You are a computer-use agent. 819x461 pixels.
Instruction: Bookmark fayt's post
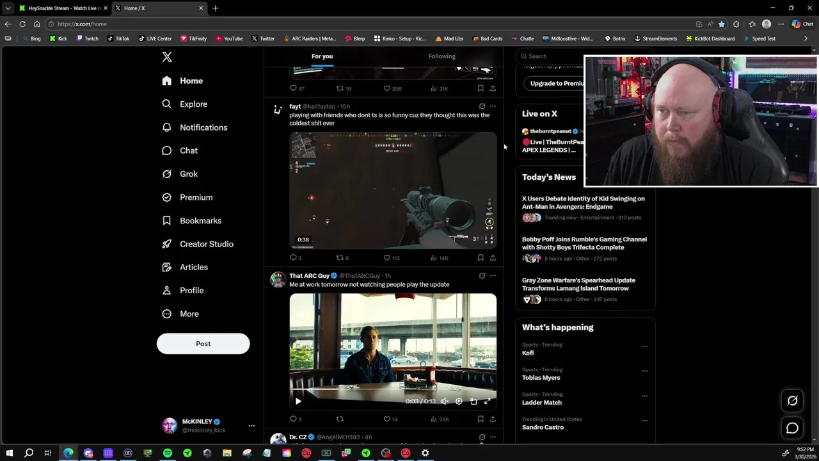(481, 258)
